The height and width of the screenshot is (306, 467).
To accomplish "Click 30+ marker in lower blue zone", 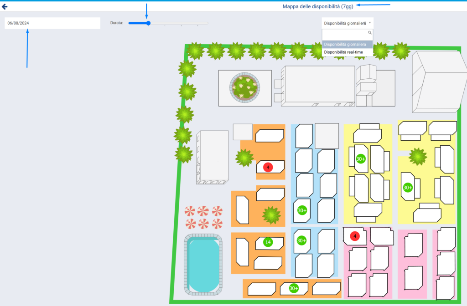I will [301, 240].
